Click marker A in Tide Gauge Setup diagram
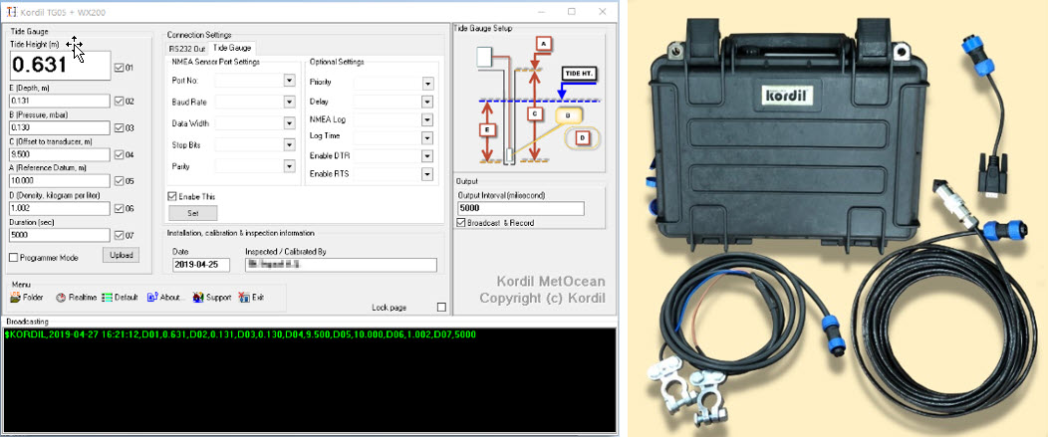Image resolution: width=1050 pixels, height=437 pixels. [x=544, y=44]
